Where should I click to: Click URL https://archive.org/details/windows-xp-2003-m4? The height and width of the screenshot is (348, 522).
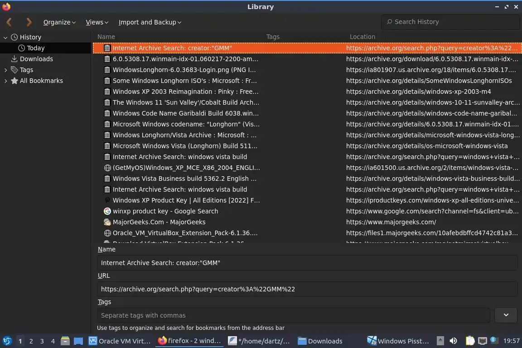point(419,92)
